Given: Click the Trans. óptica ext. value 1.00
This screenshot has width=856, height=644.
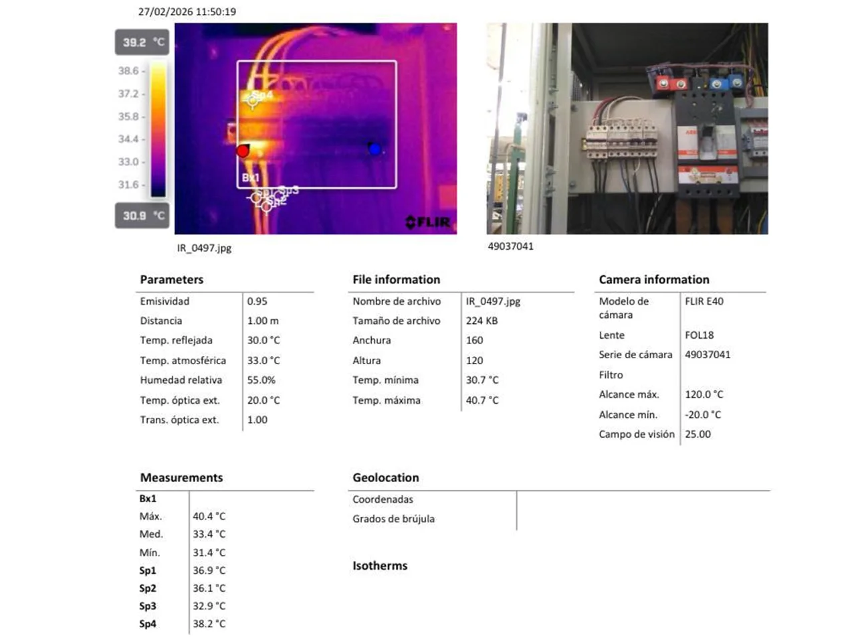Looking at the screenshot, I should pyautogui.click(x=257, y=420).
